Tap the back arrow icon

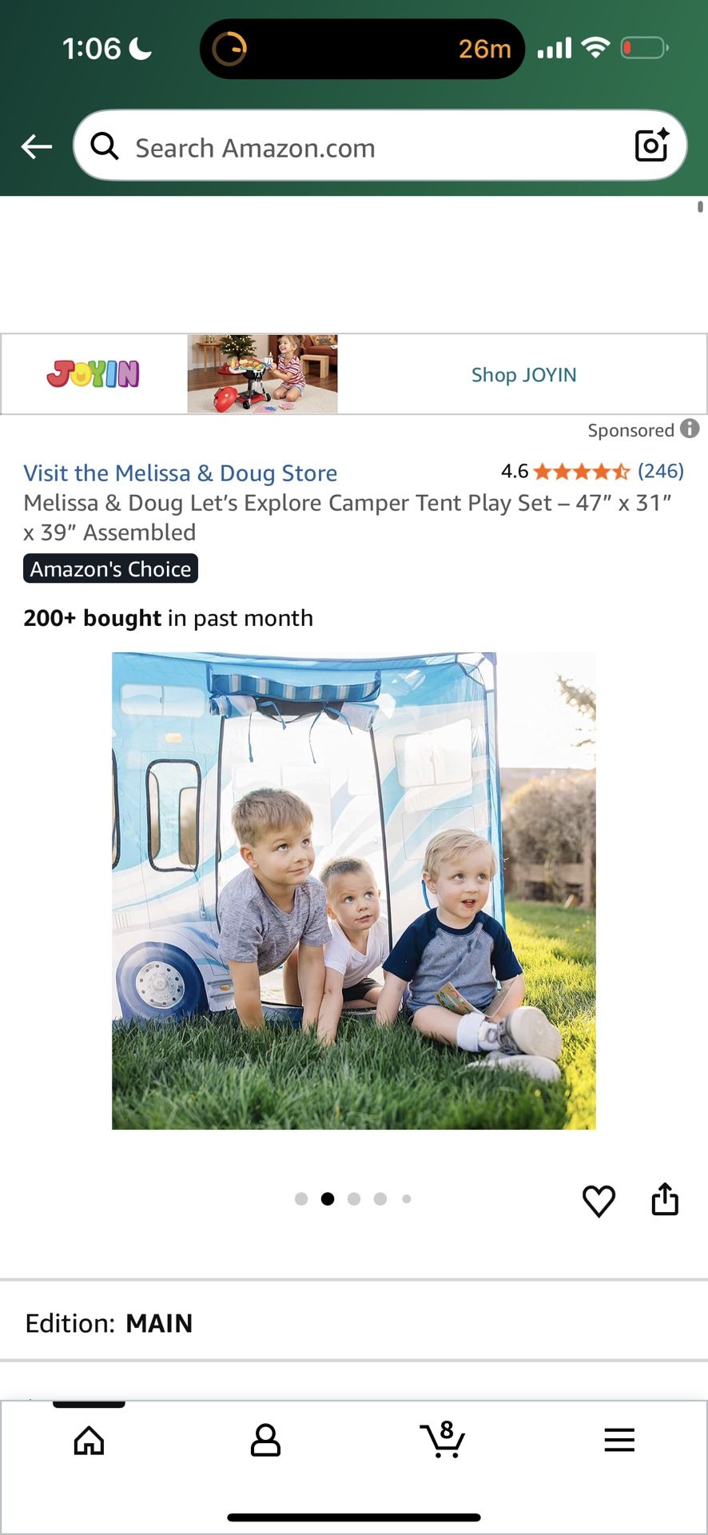click(36, 147)
